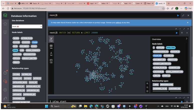The width and height of the screenshot is (194, 110).
Task: Reload the current browser page
Action: [8, 9]
